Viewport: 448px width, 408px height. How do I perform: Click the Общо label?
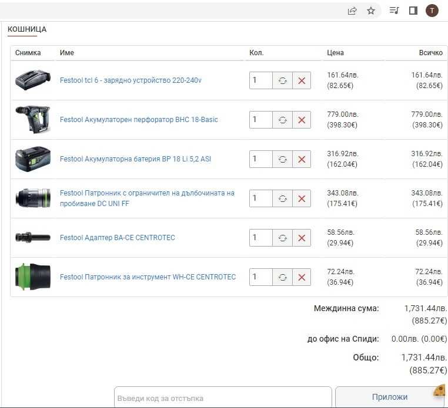coord(366,358)
